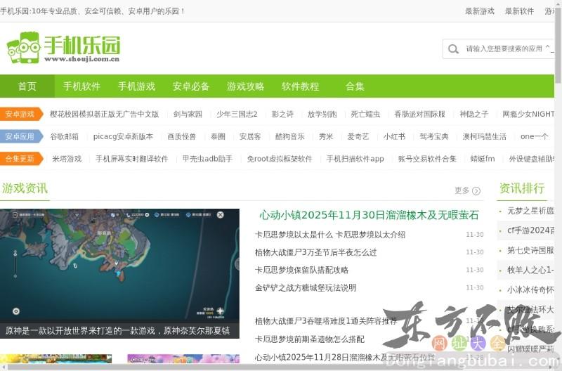Click the 手机乐园 site logo

(x=63, y=48)
